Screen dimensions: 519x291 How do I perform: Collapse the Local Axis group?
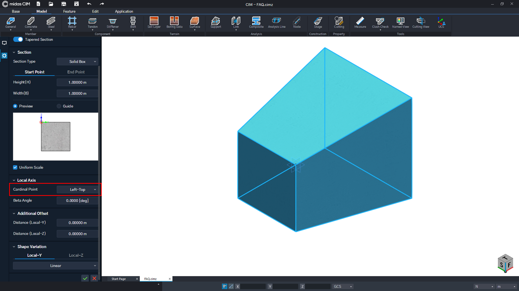point(14,180)
